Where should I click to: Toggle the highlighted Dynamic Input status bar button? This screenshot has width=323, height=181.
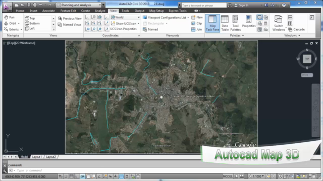tap(122, 176)
